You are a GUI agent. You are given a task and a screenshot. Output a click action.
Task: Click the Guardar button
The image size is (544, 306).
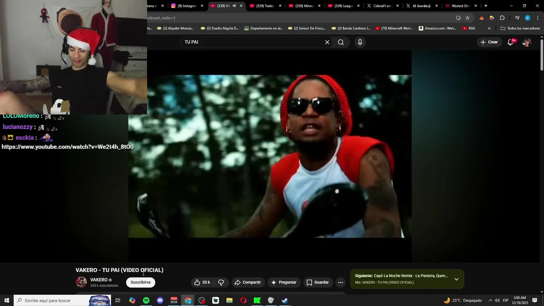(318, 282)
